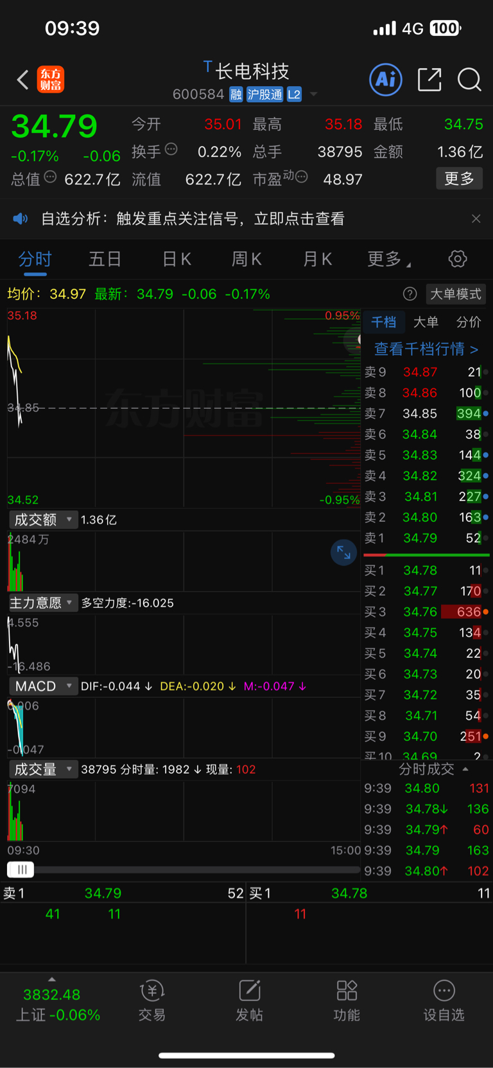Go back with the left arrow
The height and width of the screenshot is (1068, 493).
pyautogui.click(x=23, y=80)
